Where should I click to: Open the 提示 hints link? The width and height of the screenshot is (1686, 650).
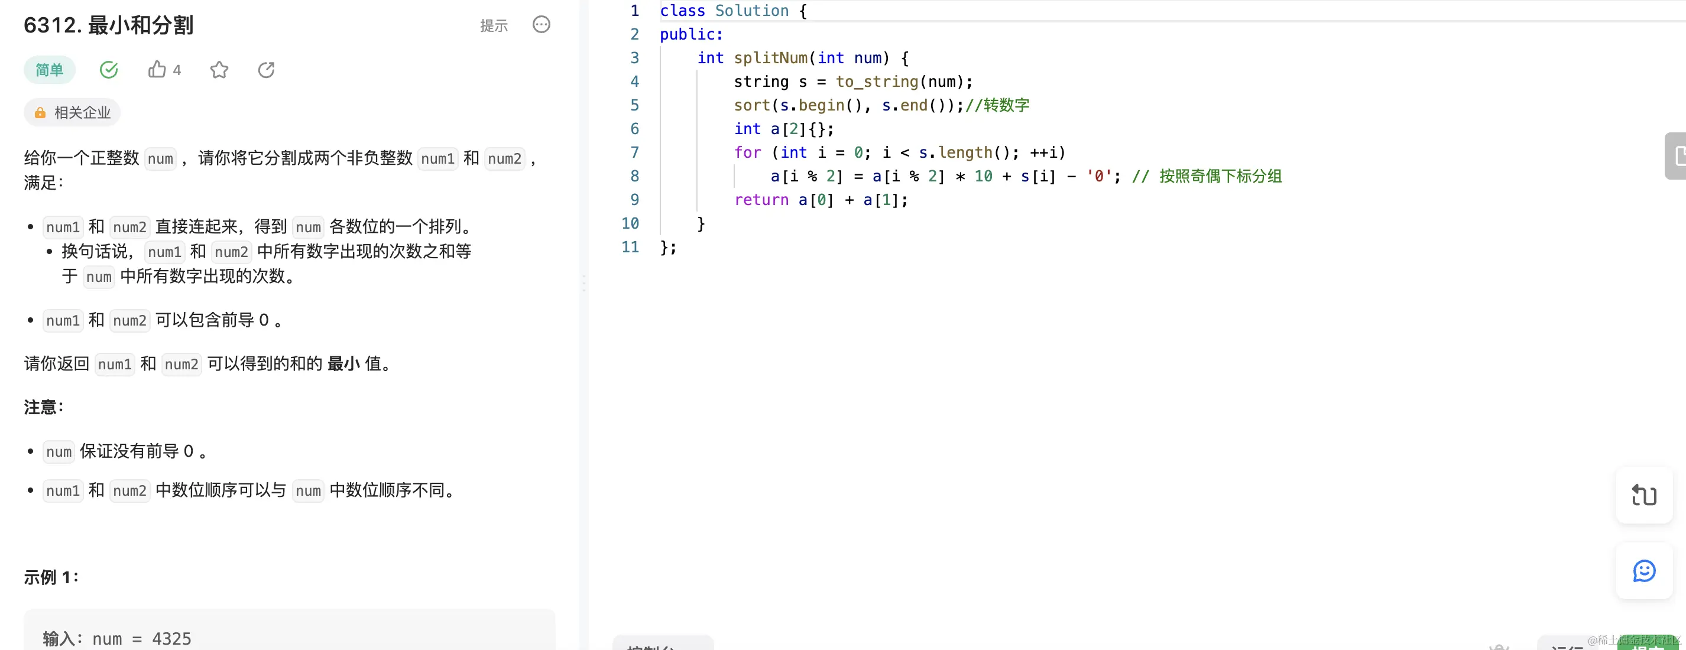coord(494,25)
